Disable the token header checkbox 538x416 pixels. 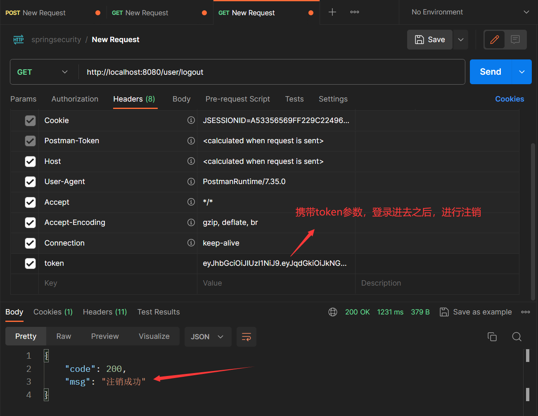(x=30, y=263)
